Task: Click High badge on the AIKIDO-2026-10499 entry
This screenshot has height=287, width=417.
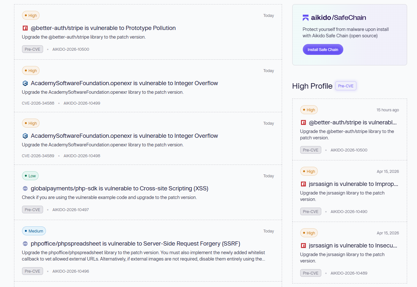Action: tap(31, 70)
